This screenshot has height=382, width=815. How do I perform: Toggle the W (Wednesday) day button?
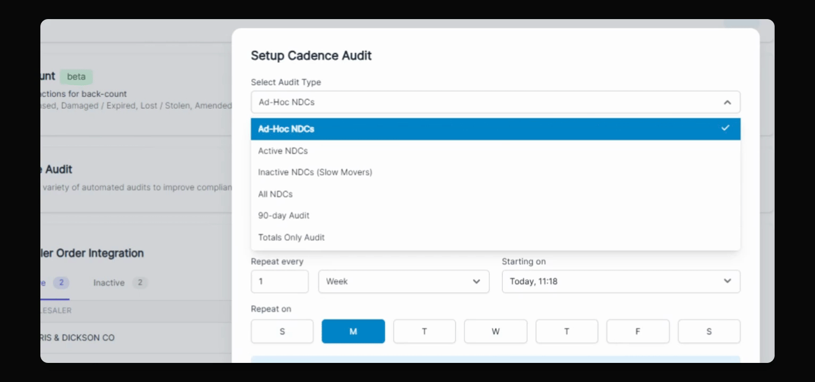pos(496,331)
